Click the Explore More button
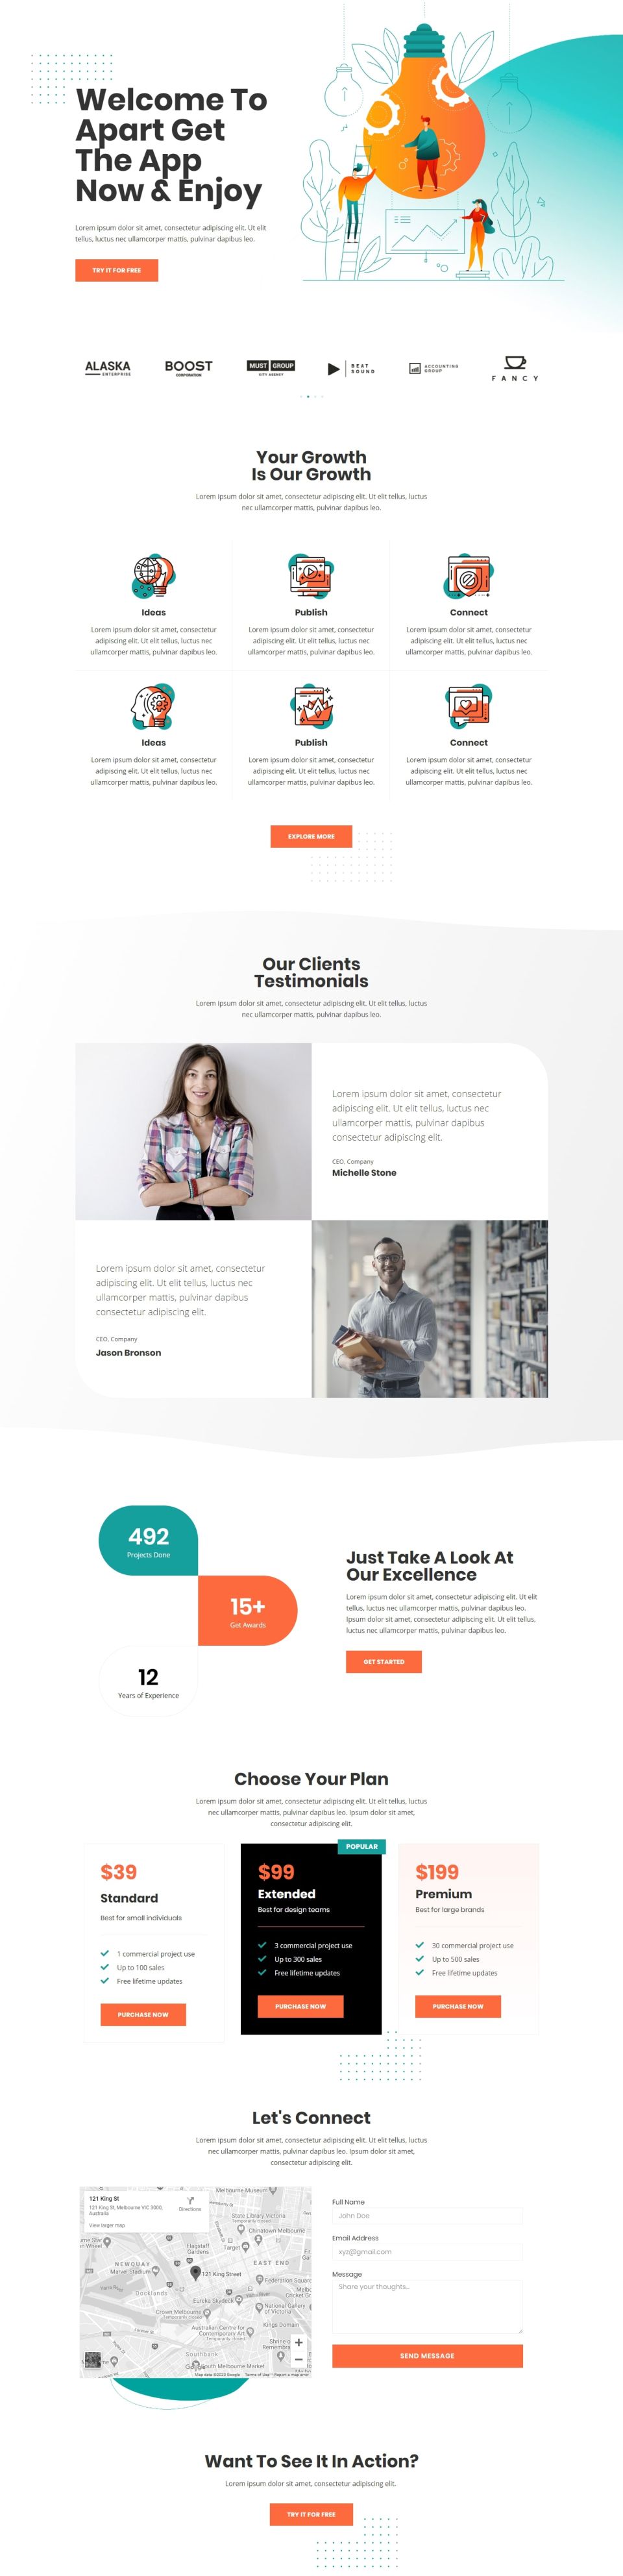 pos(311,836)
